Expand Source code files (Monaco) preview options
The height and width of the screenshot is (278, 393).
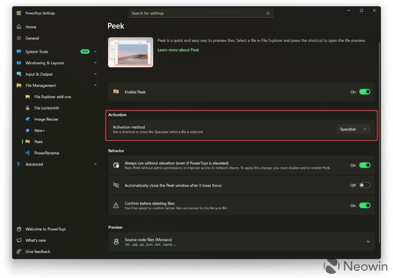[x=368, y=241]
